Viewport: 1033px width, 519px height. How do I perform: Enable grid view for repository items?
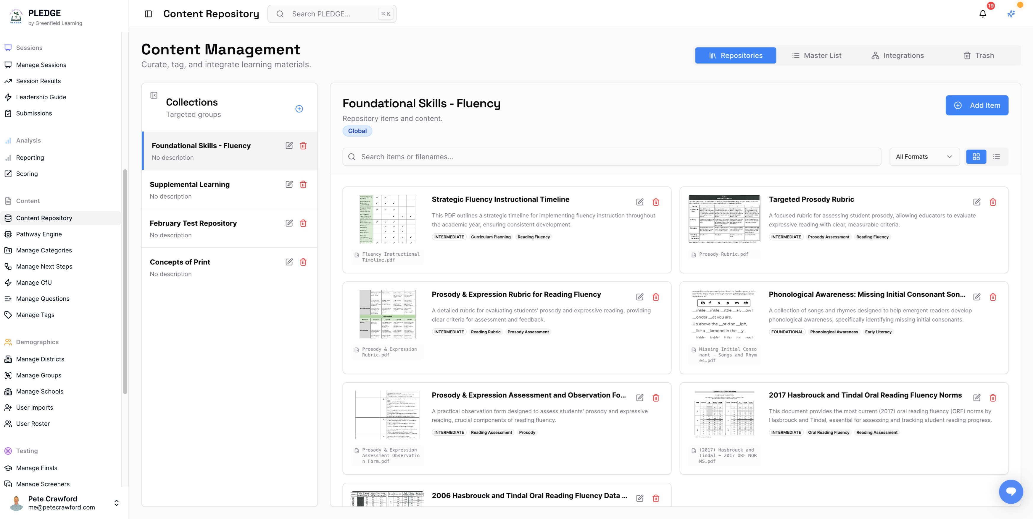(976, 157)
